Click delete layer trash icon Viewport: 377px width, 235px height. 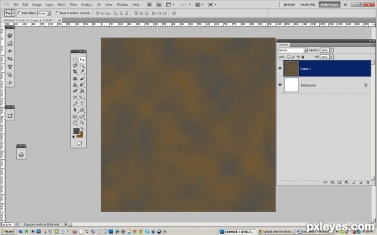(x=368, y=182)
